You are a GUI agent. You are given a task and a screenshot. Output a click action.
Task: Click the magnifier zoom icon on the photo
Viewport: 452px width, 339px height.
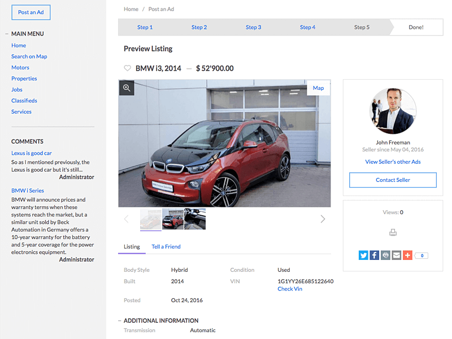coord(127,88)
